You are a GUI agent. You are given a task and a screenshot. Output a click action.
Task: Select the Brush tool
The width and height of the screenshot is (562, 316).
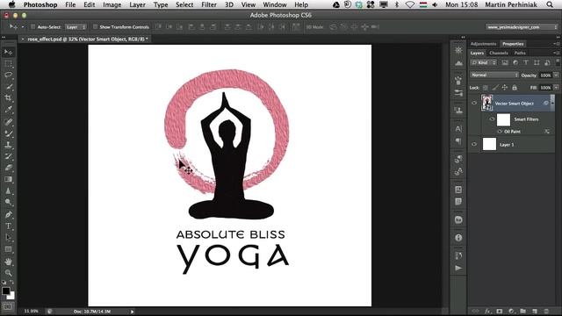tap(8, 133)
